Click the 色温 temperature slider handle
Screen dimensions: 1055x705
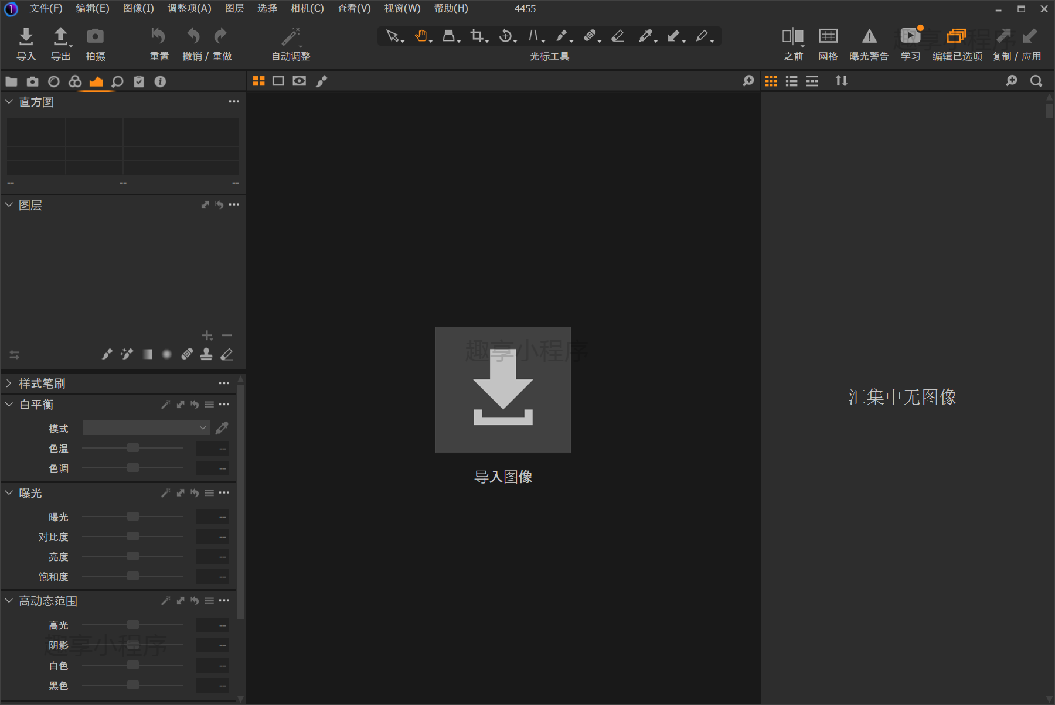pos(133,448)
